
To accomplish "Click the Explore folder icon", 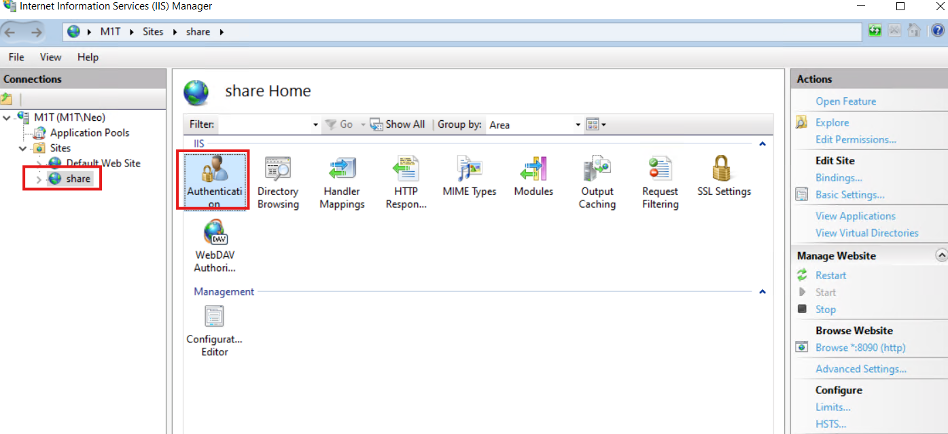I will 803,122.
